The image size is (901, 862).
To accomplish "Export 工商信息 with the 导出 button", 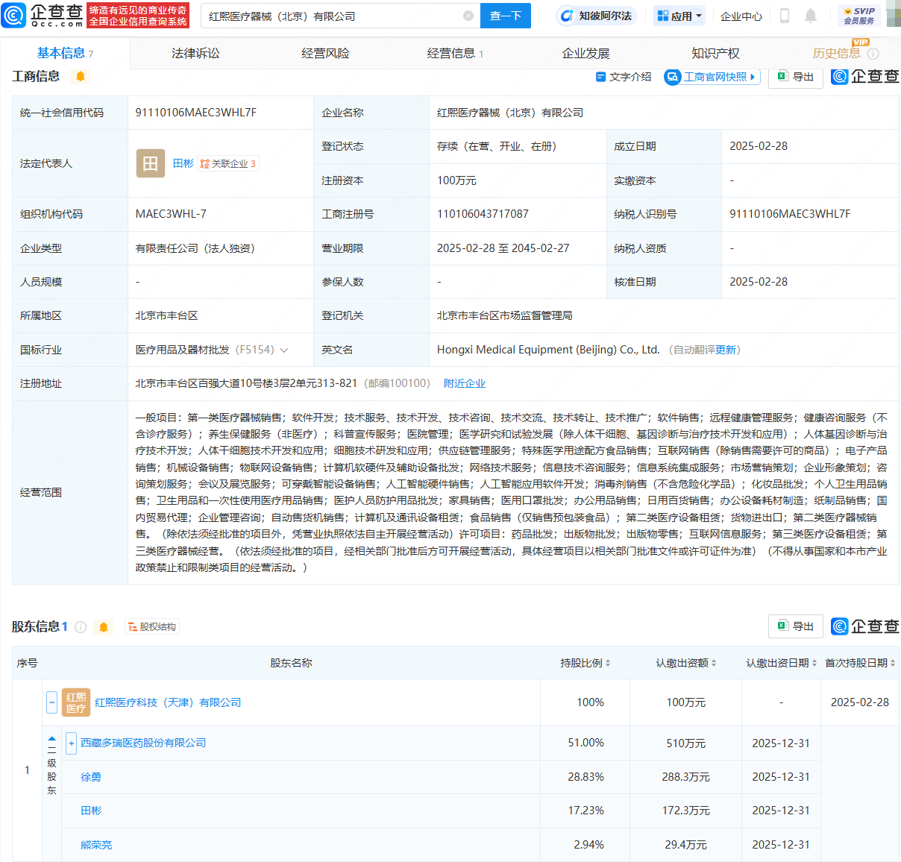I will pos(796,77).
